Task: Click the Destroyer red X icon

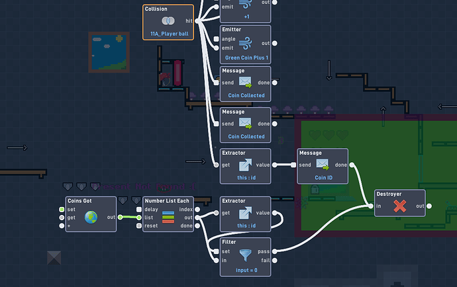Action: [x=399, y=206]
